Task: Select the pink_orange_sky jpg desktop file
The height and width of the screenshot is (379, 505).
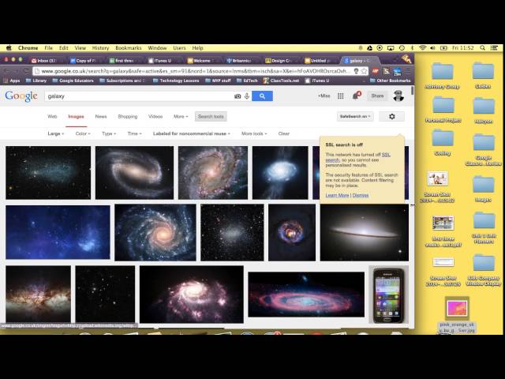Action: pyautogui.click(x=457, y=314)
